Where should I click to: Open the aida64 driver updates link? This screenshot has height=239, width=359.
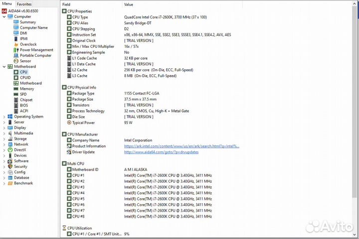[x=162, y=152]
